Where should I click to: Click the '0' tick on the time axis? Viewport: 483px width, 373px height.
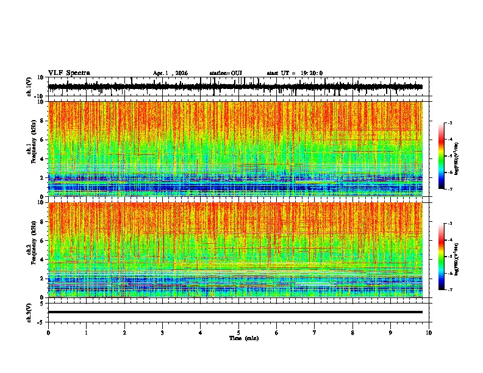[48, 333]
